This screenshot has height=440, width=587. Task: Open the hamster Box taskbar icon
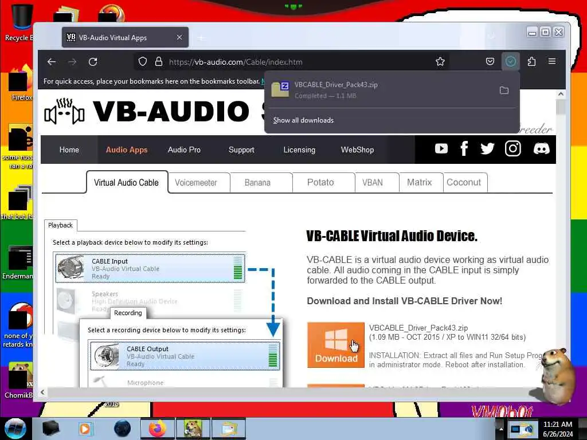tap(193, 429)
